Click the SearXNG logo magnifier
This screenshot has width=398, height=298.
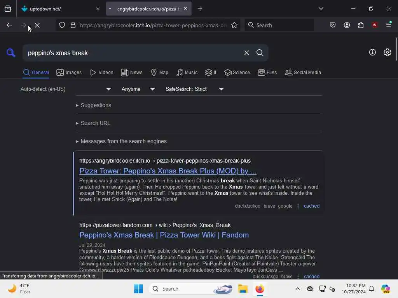(11, 53)
